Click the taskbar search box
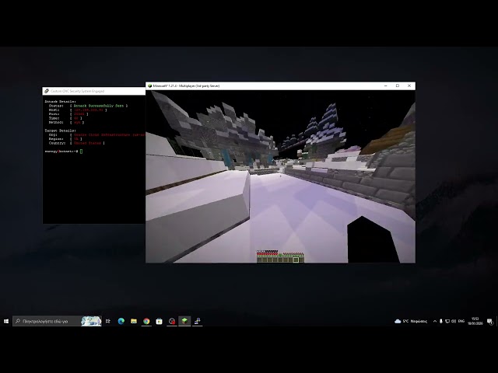This screenshot has height=373, width=498. click(57, 321)
